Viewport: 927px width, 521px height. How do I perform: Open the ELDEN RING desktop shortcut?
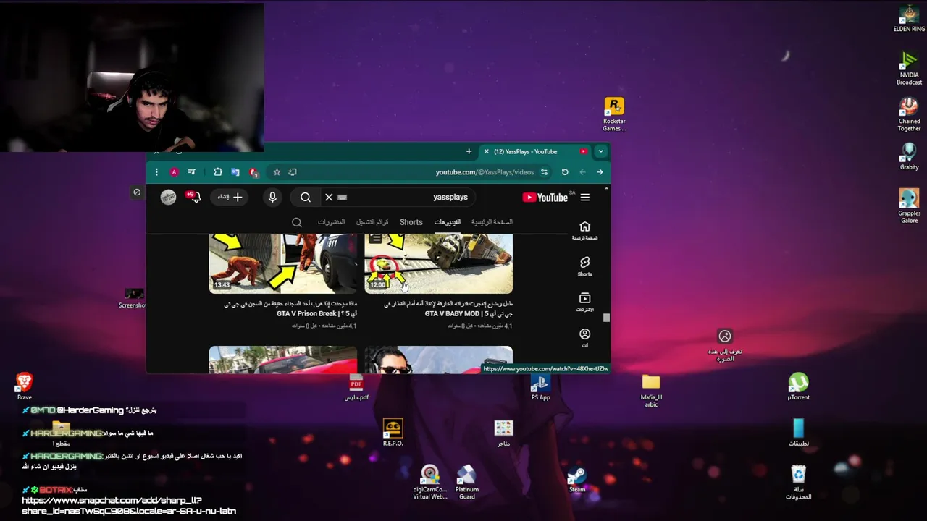point(909,18)
